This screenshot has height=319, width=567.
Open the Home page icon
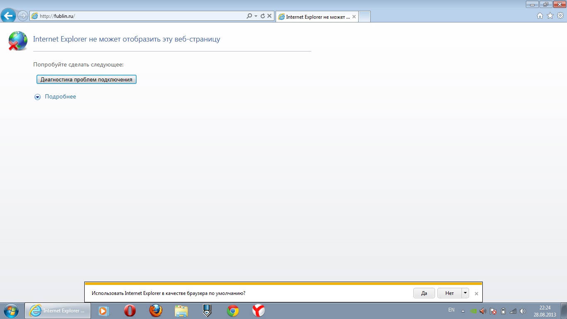click(x=540, y=16)
